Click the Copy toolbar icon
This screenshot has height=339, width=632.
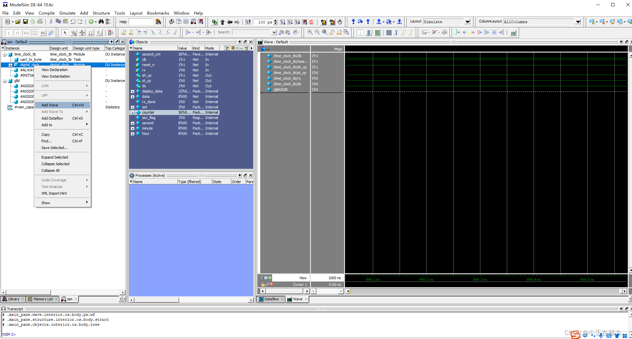coord(58,22)
